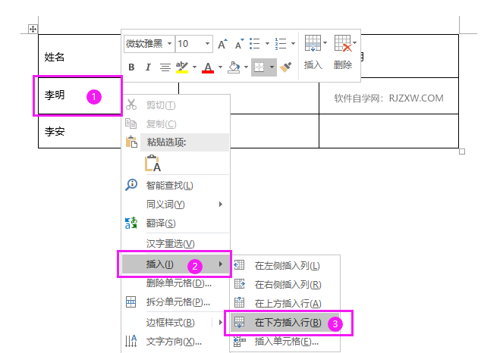Choose 汉字重选(V) menu item
The width and height of the screenshot is (503, 353).
[x=176, y=243]
